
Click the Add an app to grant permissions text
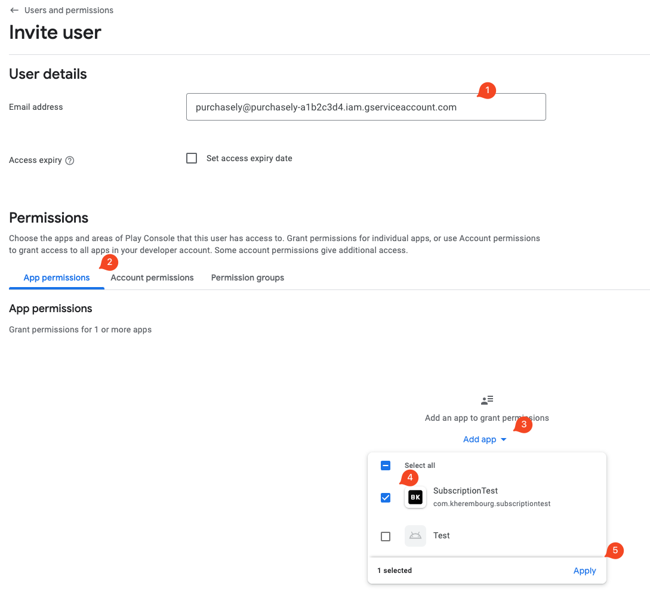click(x=486, y=418)
